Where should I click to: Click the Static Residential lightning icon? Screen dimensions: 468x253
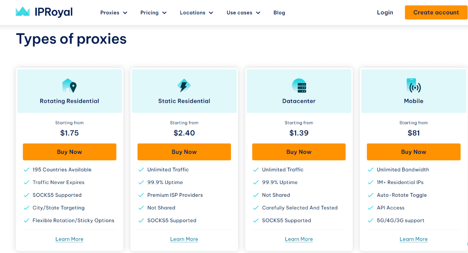(184, 85)
